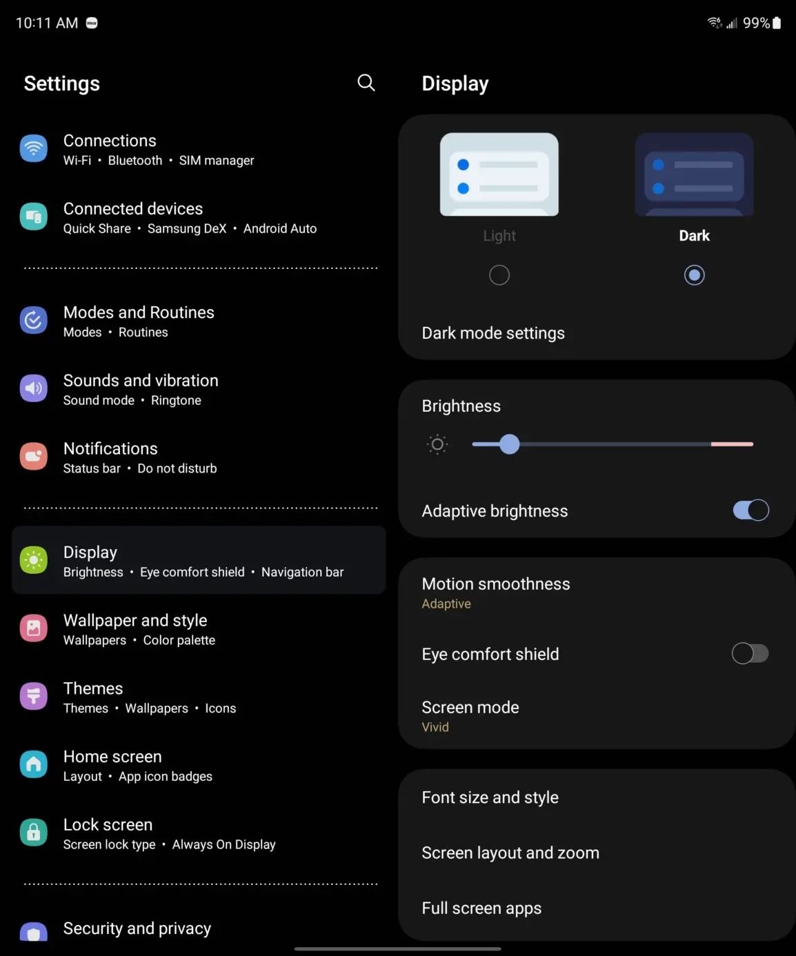Image resolution: width=796 pixels, height=956 pixels.
Task: Select Security and privacy in Settings list
Action: point(199,928)
